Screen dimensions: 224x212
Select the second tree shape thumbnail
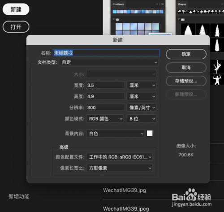(202, 30)
